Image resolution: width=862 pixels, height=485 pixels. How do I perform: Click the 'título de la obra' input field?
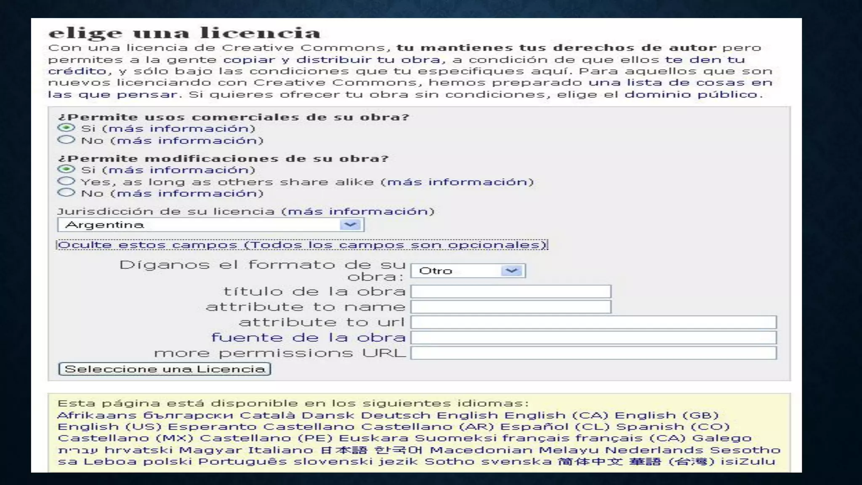pyautogui.click(x=511, y=291)
